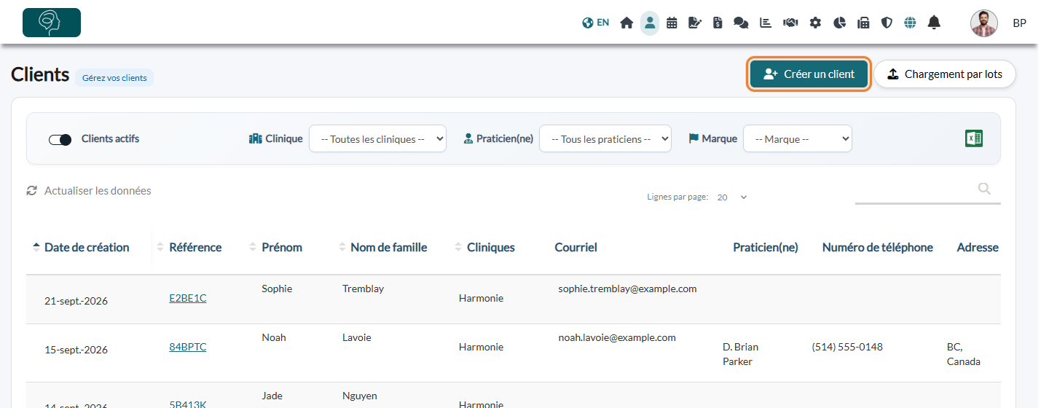This screenshot has height=408, width=1049.
Task: Click date 15-sept.-2026 cell
Action: [x=76, y=349]
